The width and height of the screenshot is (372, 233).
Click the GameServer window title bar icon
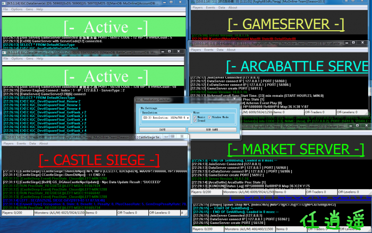(193, 2)
